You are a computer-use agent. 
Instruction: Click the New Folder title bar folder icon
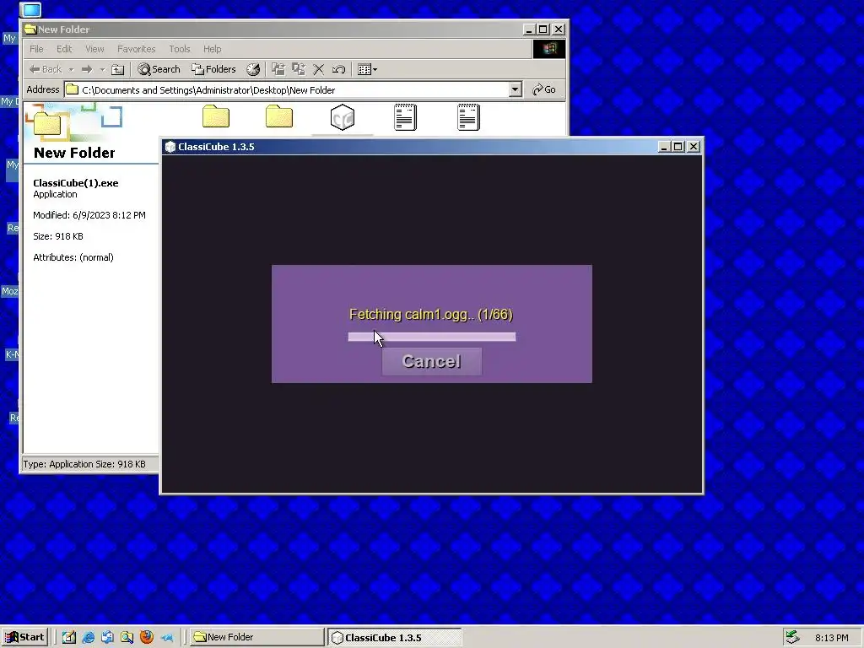tap(30, 30)
